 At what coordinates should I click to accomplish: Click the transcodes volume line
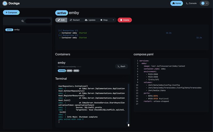[x=173, y=88]
